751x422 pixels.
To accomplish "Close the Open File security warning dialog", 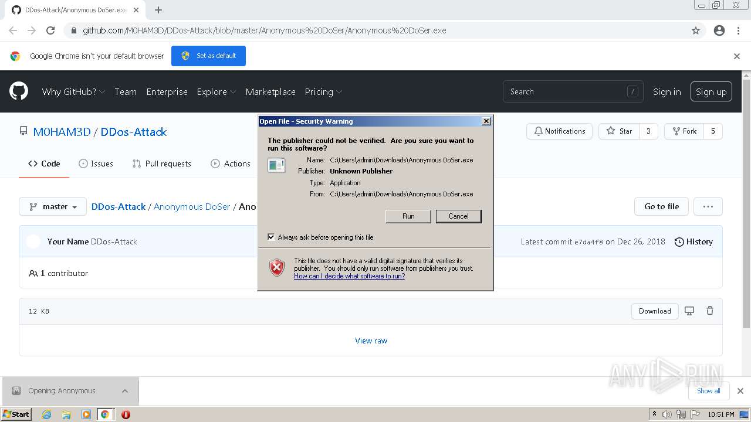I will (x=486, y=121).
